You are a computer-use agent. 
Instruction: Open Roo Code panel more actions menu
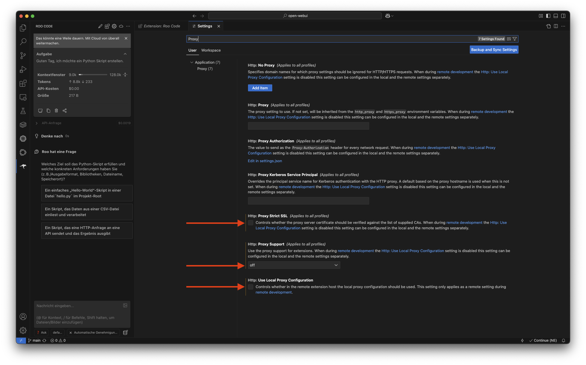coord(128,26)
